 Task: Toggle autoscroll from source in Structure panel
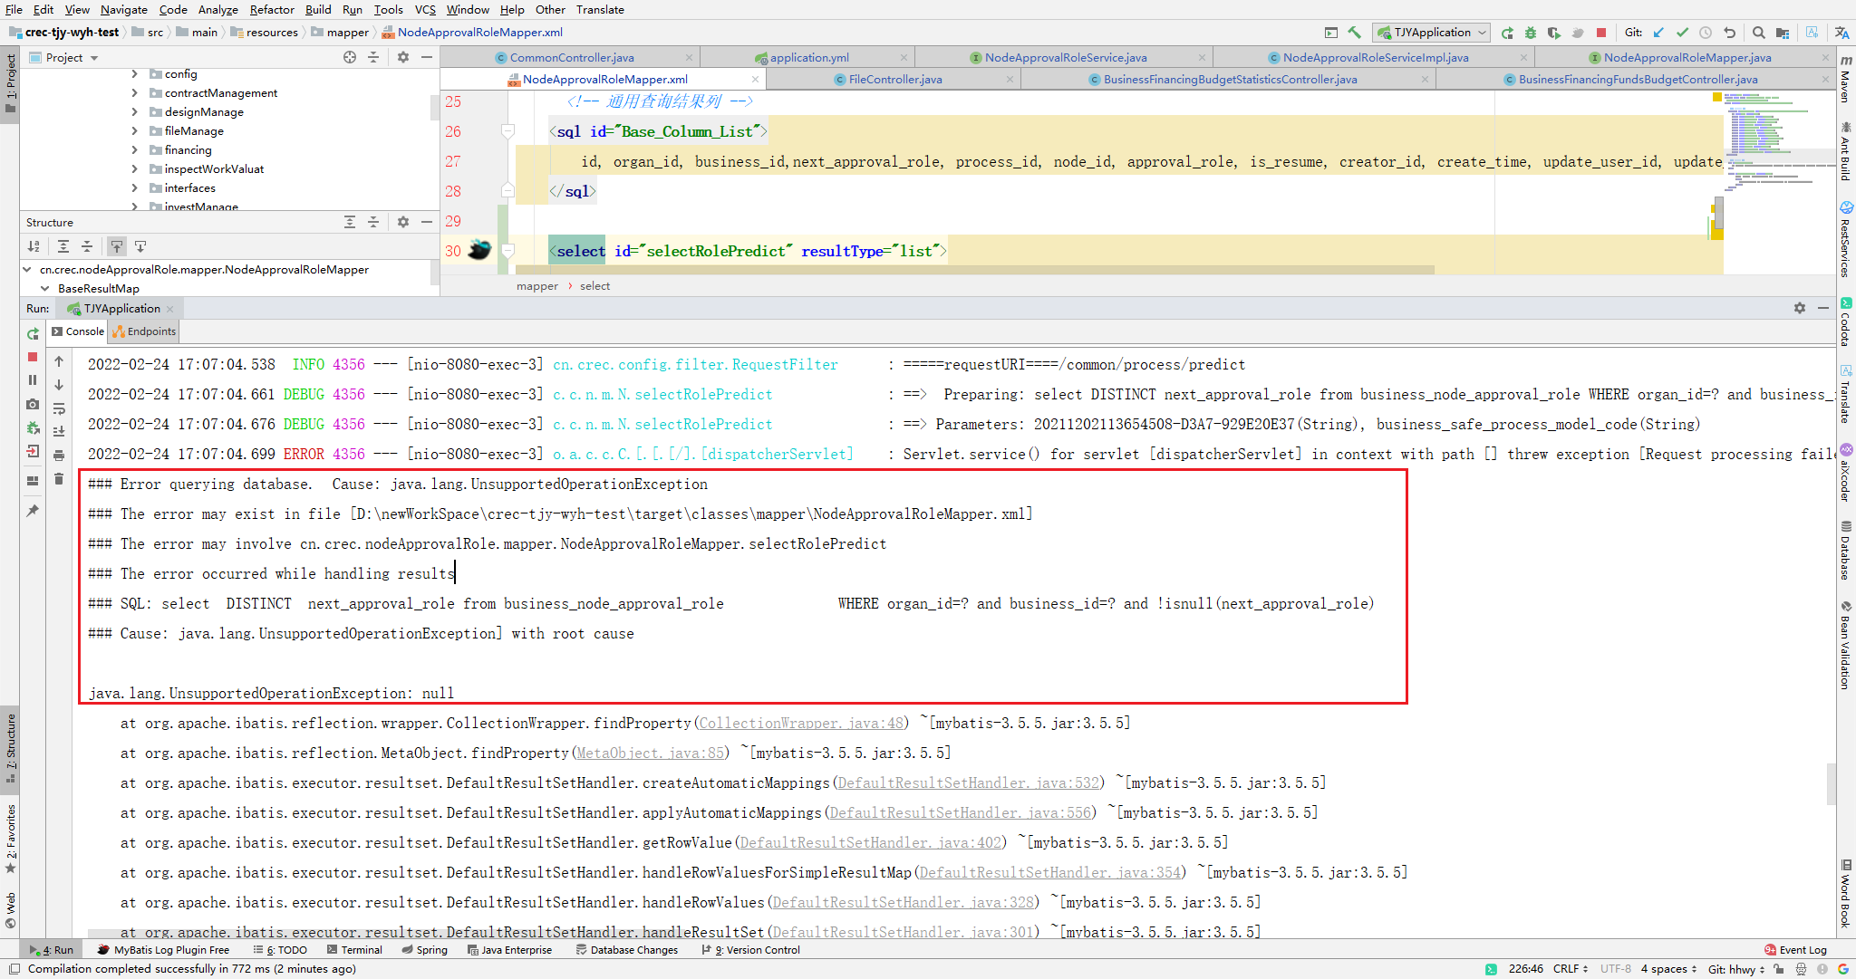click(140, 246)
